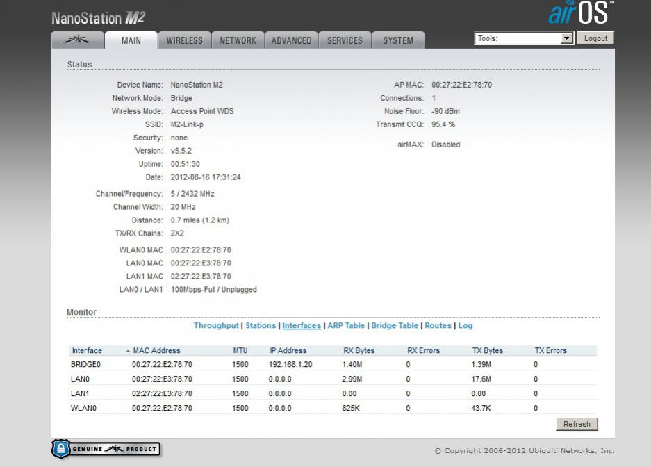Click the SSID value M2-Link-p

(187, 124)
